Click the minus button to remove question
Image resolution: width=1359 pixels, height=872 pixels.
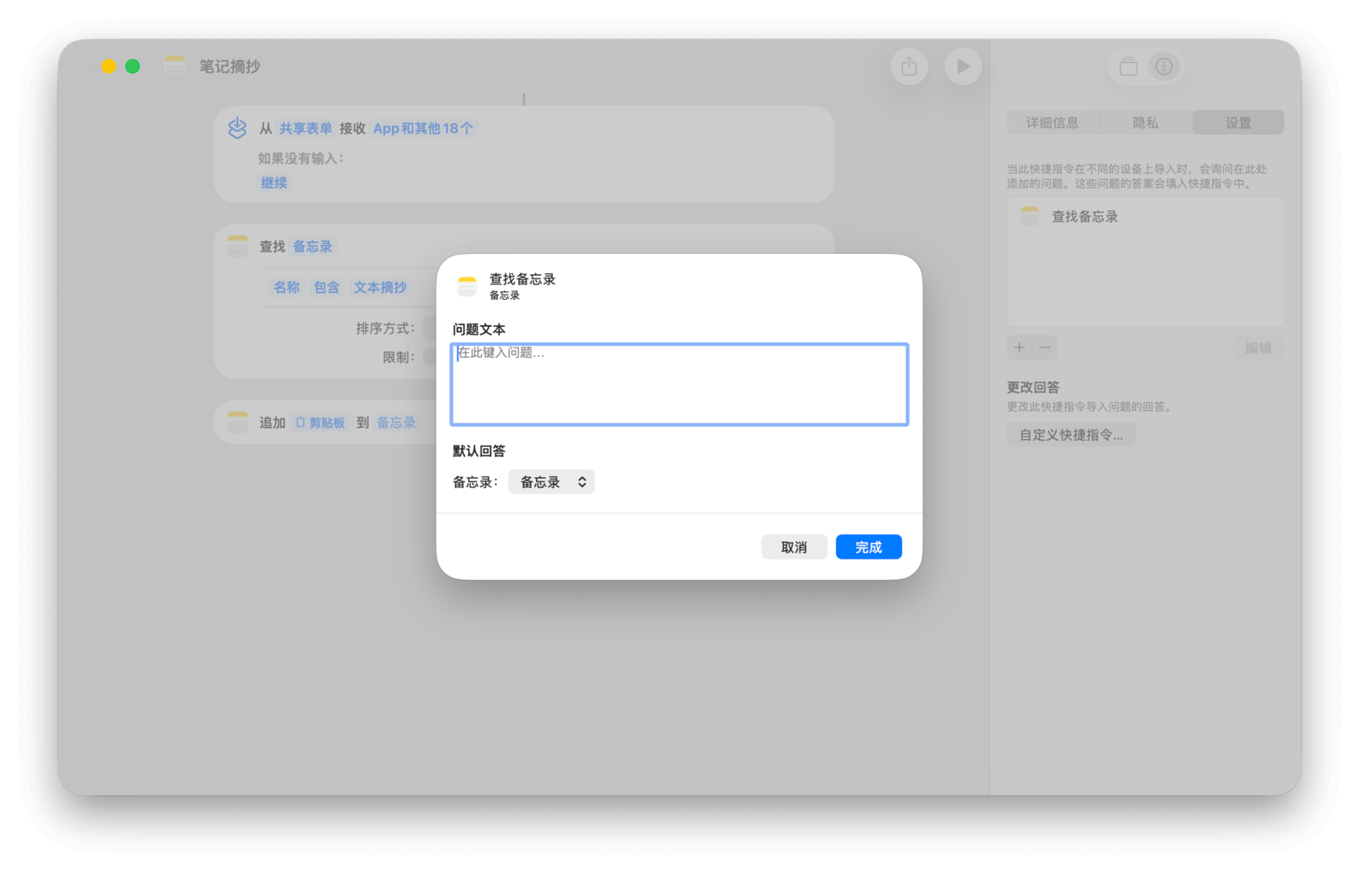pos(1046,347)
